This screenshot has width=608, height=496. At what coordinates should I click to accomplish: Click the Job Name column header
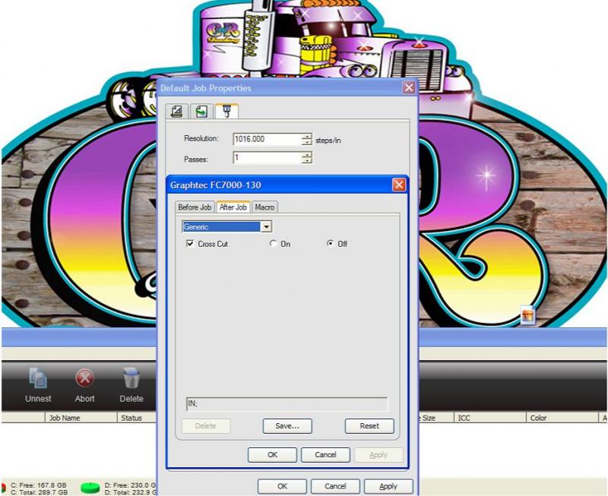(x=81, y=418)
